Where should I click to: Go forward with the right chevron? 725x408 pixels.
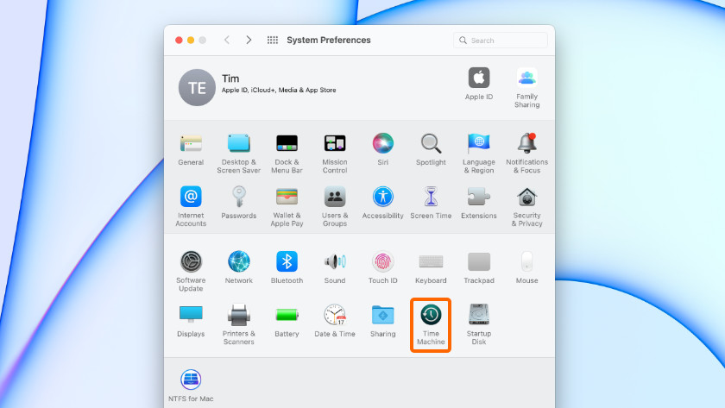click(249, 41)
